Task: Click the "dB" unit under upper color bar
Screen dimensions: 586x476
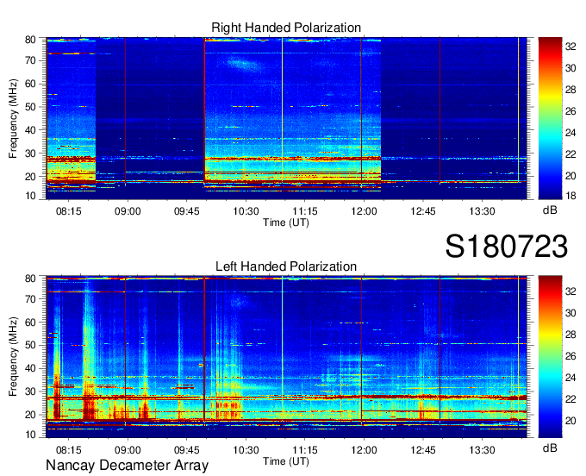Action: coord(550,210)
